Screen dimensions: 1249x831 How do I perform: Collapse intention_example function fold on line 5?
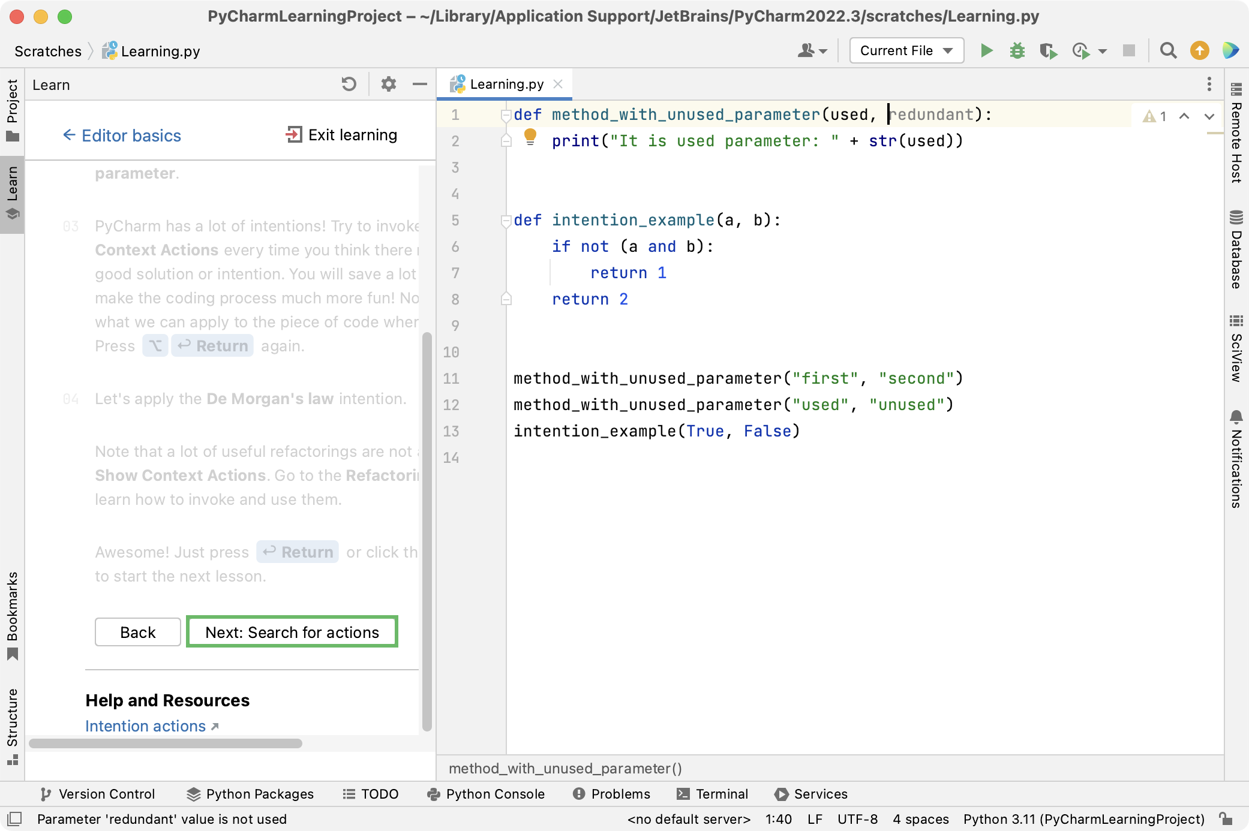click(x=506, y=221)
